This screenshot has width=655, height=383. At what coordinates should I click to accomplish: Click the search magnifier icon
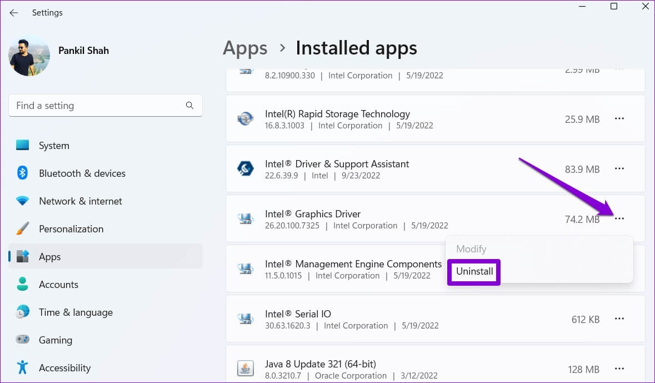pos(189,106)
